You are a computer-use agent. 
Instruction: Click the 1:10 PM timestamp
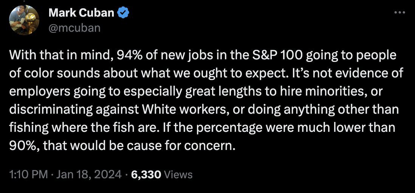tap(29, 174)
